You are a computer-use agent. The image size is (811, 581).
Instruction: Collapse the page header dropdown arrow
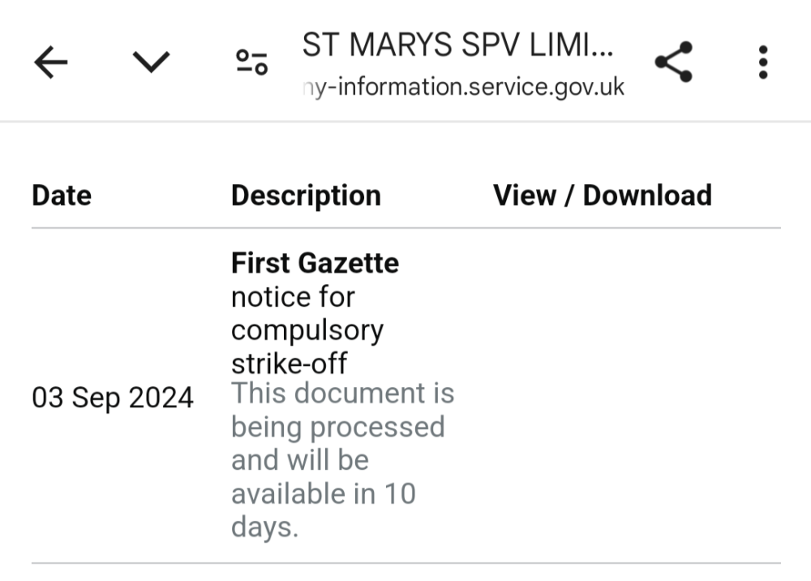(x=151, y=61)
